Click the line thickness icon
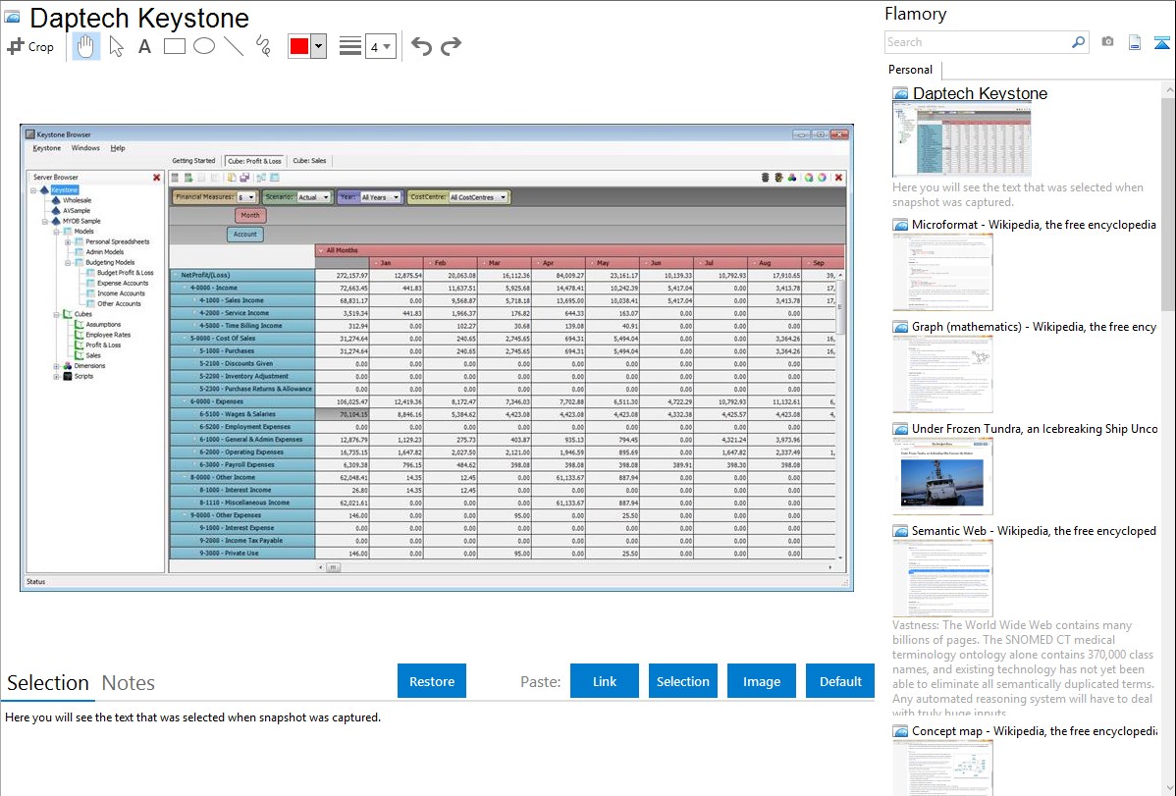 click(x=349, y=46)
